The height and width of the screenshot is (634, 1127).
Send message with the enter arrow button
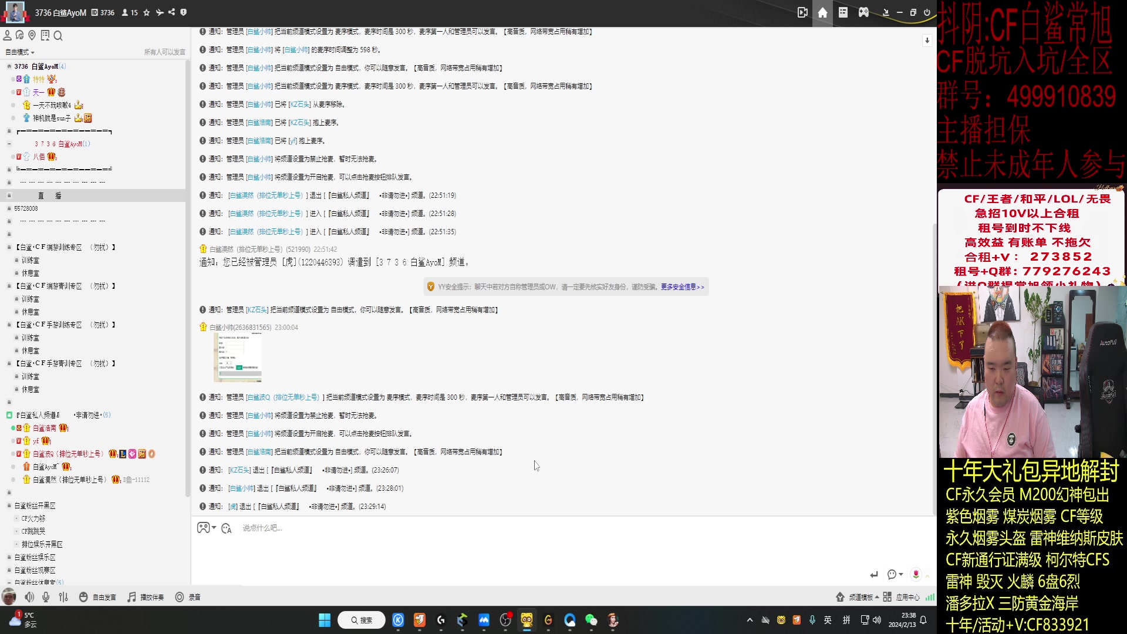click(x=874, y=575)
